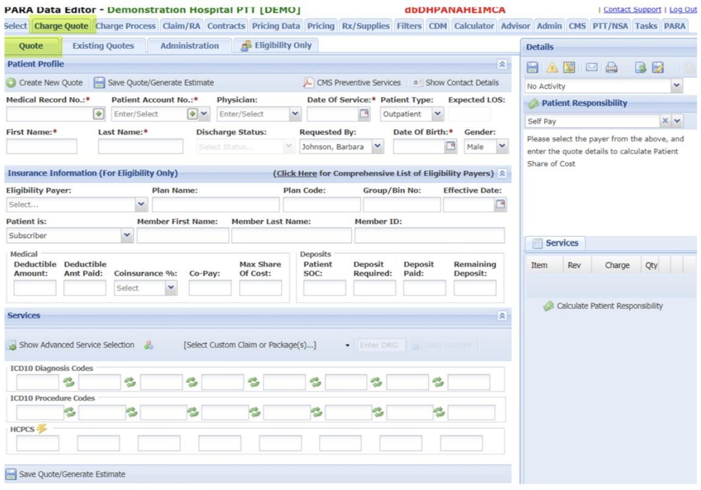Click the Last Name input field
The width and height of the screenshot is (701, 490).
tap(141, 146)
